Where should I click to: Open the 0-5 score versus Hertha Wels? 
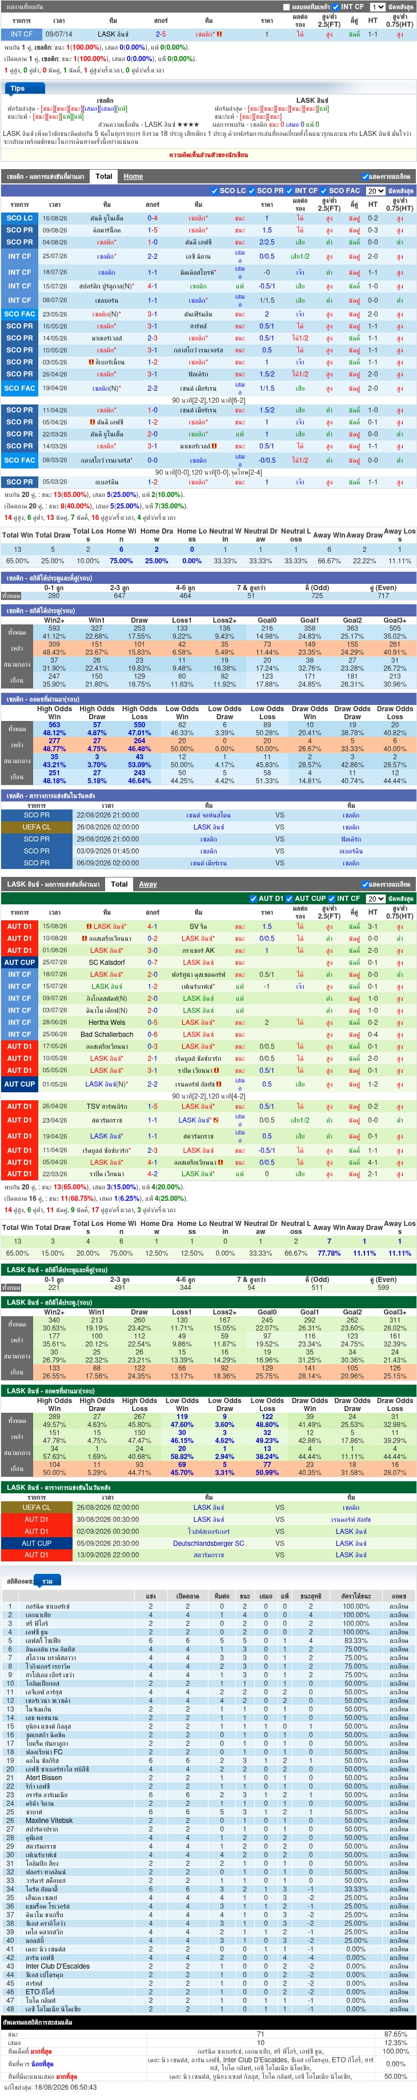153,1022
